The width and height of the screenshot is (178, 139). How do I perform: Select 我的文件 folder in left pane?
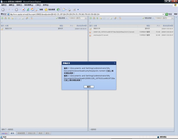44,29
